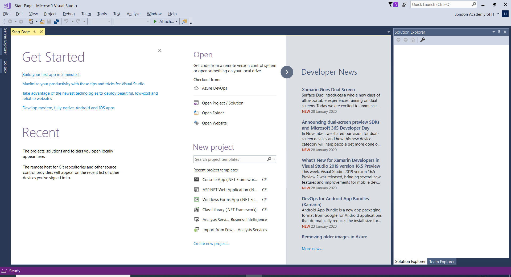Viewport: 511px width, 277px height.
Task: Toggle pin on the Start Page tab
Action: tap(35, 32)
